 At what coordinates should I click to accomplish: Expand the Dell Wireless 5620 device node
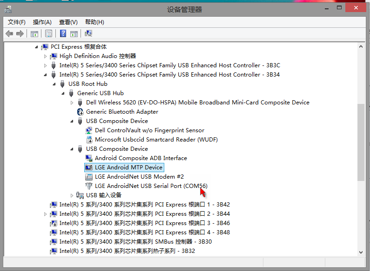72,103
